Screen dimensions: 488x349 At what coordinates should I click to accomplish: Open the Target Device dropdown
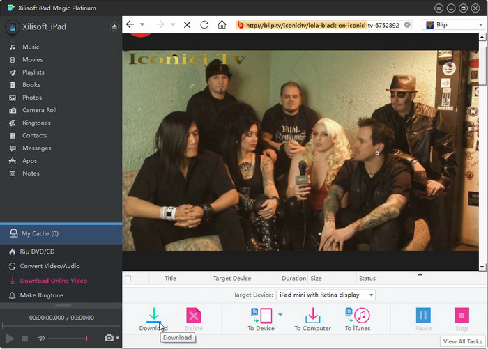tap(326, 295)
